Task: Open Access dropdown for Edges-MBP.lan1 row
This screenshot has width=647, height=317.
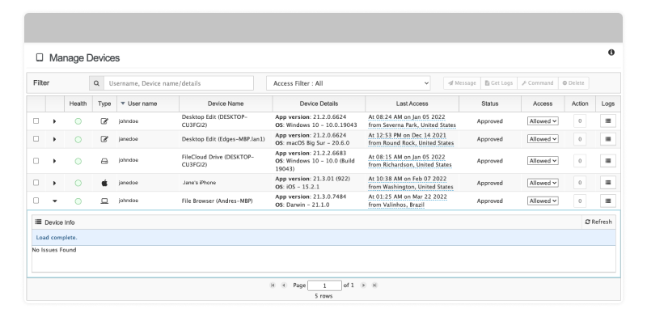Action: click(x=543, y=139)
